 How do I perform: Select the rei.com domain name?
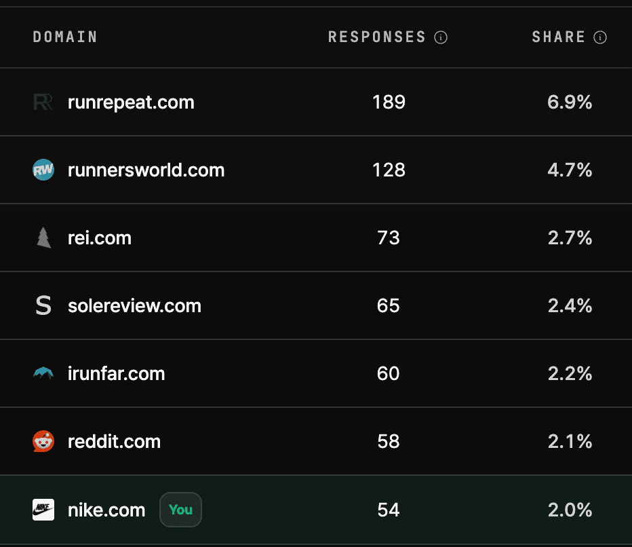(x=100, y=238)
